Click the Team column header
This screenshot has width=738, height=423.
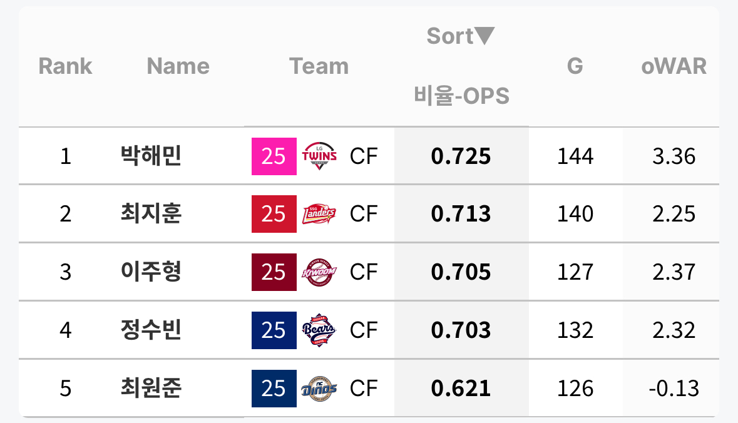point(319,66)
